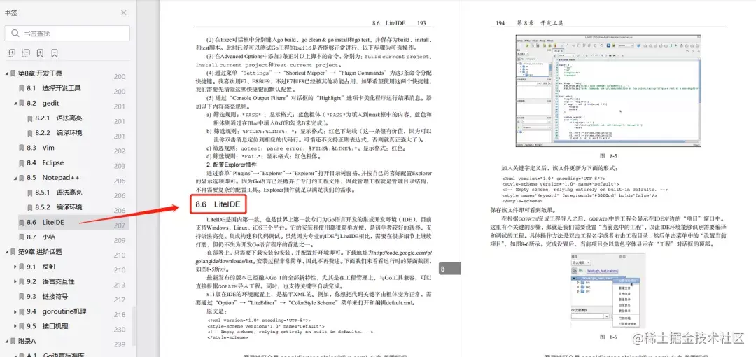Collapse the 8.5 Notepad++ node
Viewport: 756px width, 357px height.
click(x=15, y=178)
